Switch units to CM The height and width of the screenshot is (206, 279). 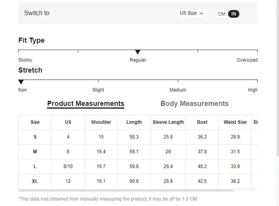tap(222, 14)
